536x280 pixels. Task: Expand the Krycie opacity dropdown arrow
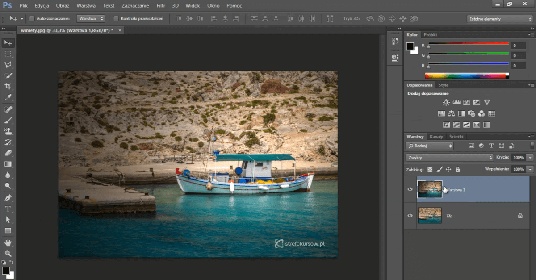click(530, 158)
